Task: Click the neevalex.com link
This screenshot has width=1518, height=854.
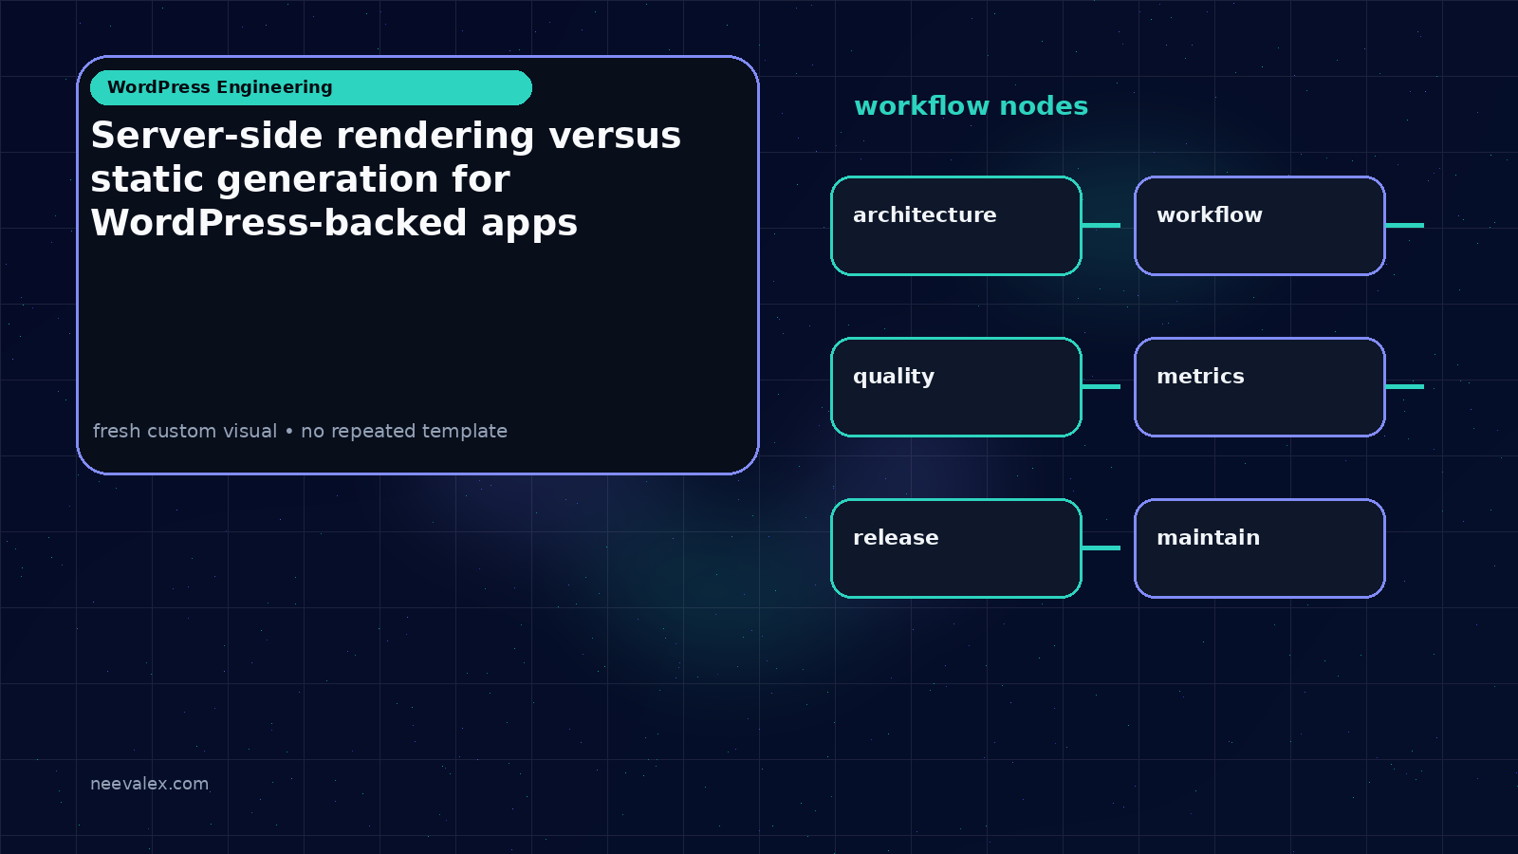Action: (149, 784)
